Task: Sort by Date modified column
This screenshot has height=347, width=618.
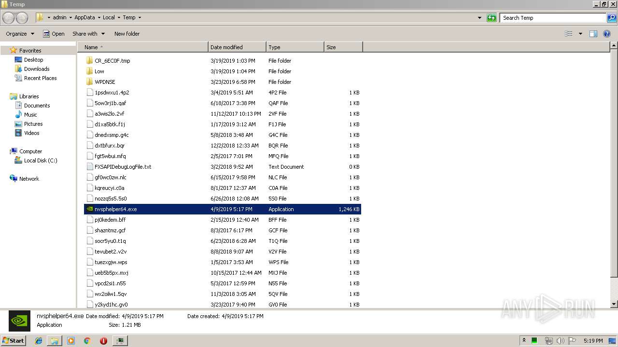Action: pyautogui.click(x=237, y=47)
